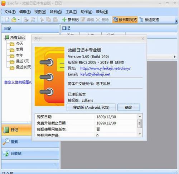The width and height of the screenshot is (179, 174).
Task: Open navigation pane configure dropdown arrow
Action: pos(55,164)
